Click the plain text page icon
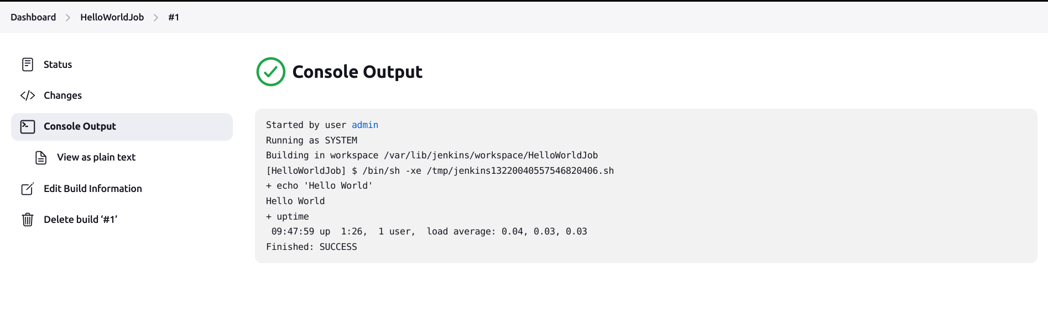Image resolution: width=1048 pixels, height=331 pixels. [41, 157]
